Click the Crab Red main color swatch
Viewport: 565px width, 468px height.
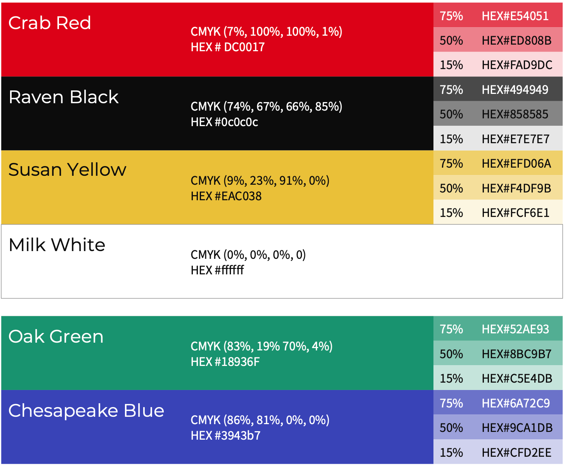coord(217,40)
